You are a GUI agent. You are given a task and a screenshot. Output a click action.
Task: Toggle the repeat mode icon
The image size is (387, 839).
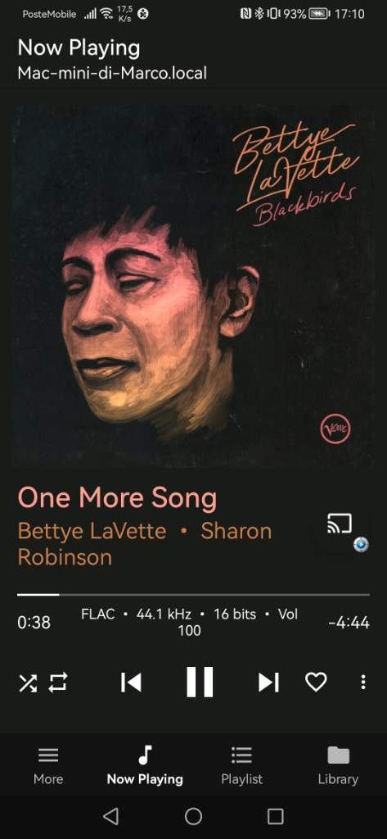point(58,683)
